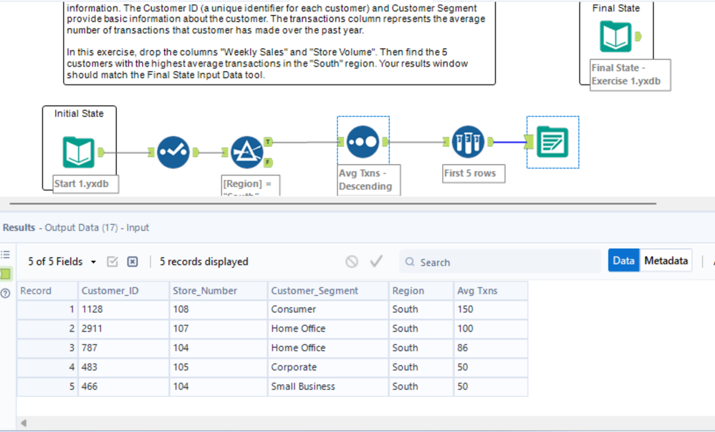The width and height of the screenshot is (715, 432).
Task: Click the Start 1.yxdb annotation label
Action: click(86, 184)
